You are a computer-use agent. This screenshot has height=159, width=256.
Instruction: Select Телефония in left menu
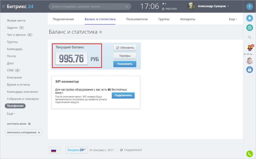(15, 106)
